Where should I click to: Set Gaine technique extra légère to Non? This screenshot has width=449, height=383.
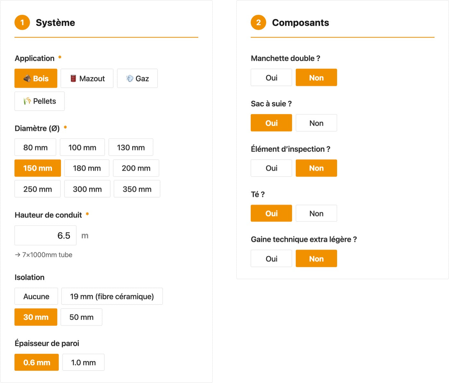[x=316, y=259]
